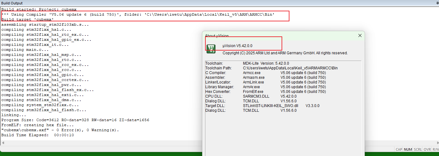Click 'Armcc.exe' in the C Compiler row
Screen dimensions: 439x156
(x=252, y=73)
